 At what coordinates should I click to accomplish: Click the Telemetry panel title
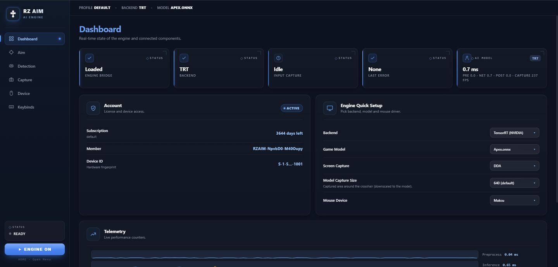(115, 231)
